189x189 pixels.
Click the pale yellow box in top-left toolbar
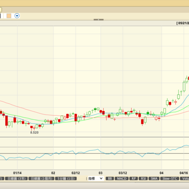pyautogui.click(x=1, y=10)
